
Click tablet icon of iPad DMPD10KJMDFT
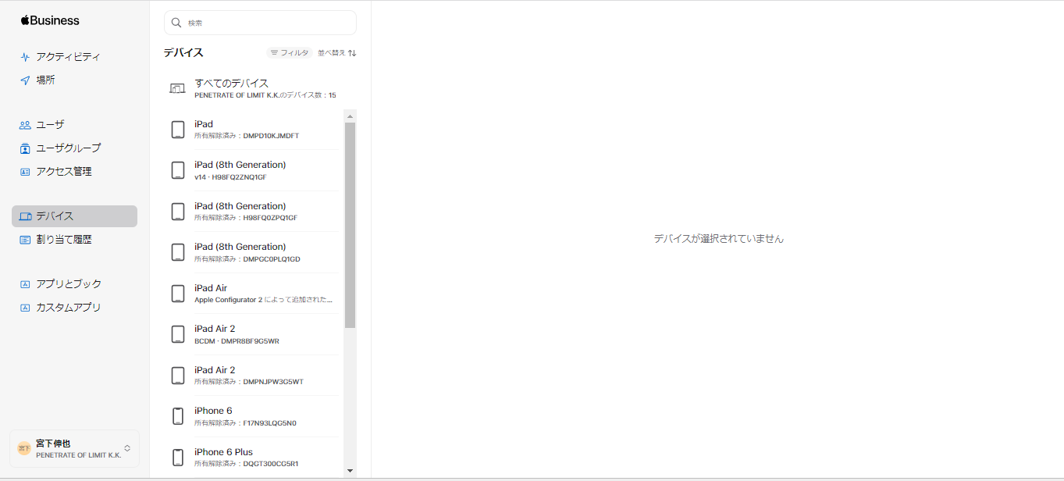coord(178,130)
